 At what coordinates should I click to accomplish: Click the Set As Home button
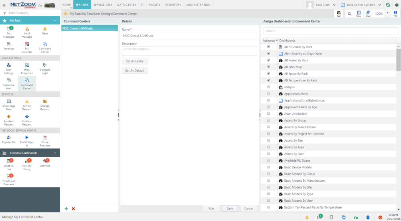click(x=135, y=61)
